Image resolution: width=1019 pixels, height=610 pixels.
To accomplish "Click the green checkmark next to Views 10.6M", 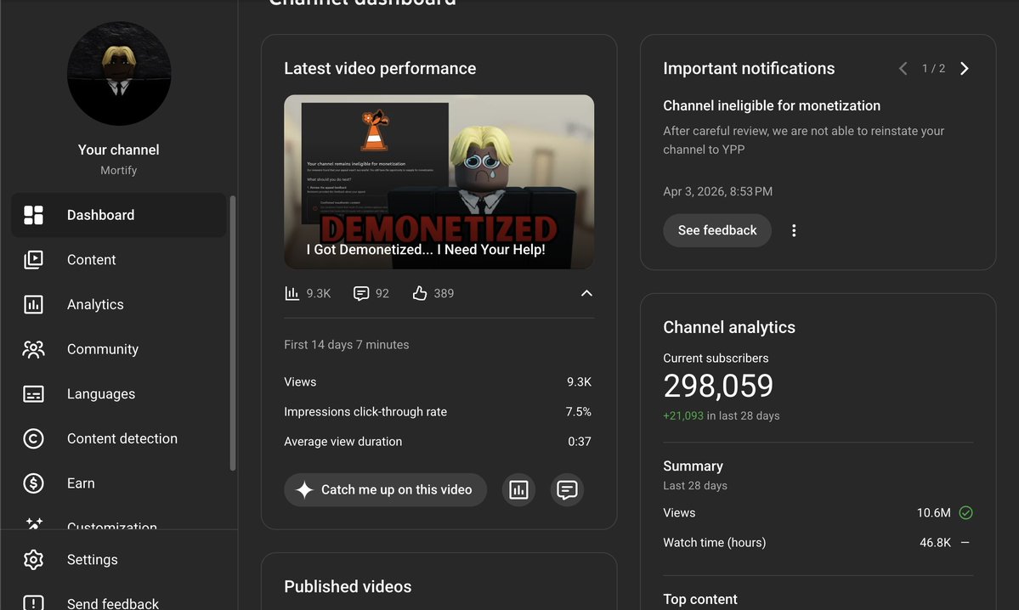I will coord(965,512).
